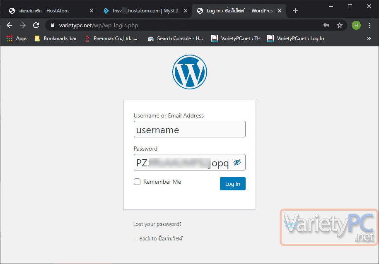Maximize the browser window
This screenshot has height=264, width=379.
click(x=350, y=6)
